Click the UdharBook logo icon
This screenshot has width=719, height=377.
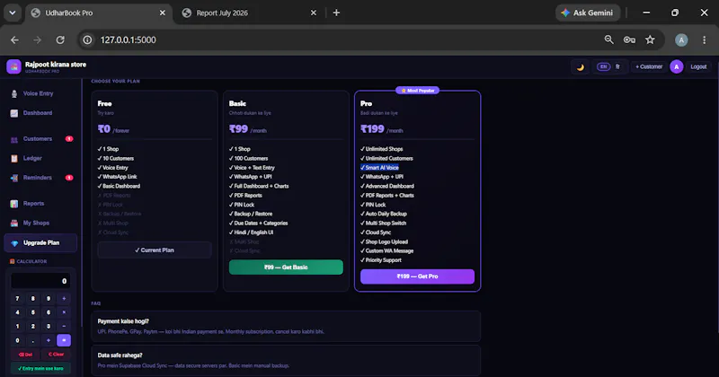[13, 67]
